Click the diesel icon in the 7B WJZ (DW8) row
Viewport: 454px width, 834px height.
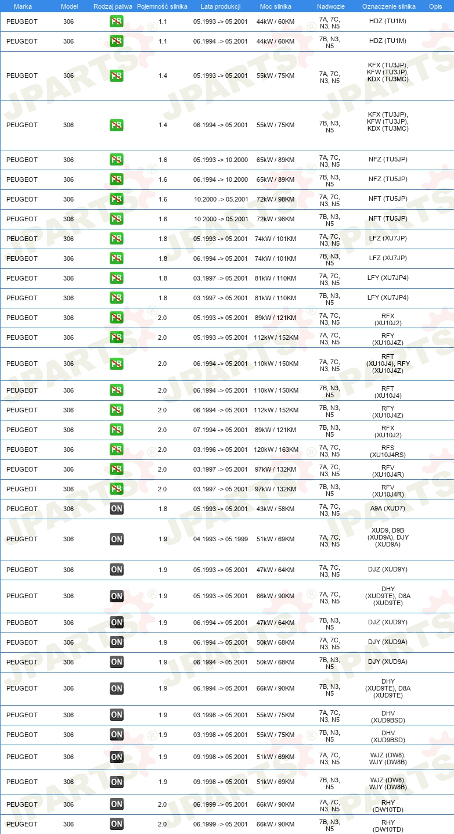click(x=117, y=782)
